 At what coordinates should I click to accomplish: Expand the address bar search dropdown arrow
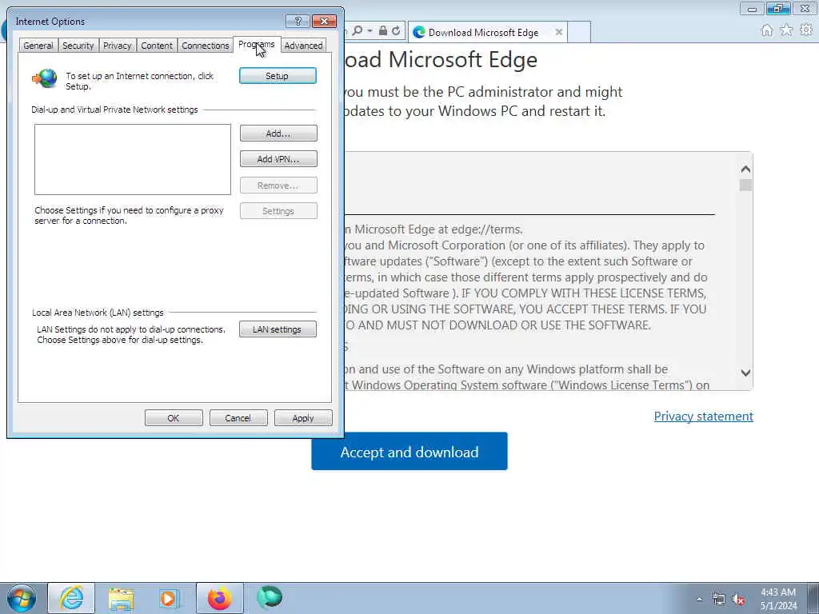(x=370, y=31)
